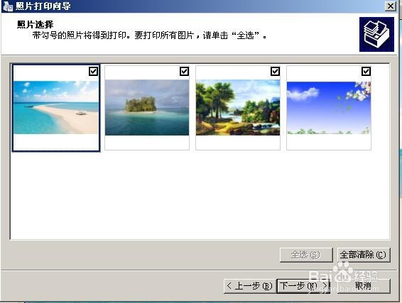Viewport: 402px width, 303px height.
Task: Uncheck the beach sandbar photo checkbox
Action: click(x=93, y=71)
